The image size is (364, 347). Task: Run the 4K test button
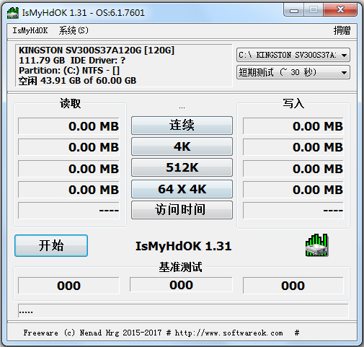pyautogui.click(x=182, y=146)
